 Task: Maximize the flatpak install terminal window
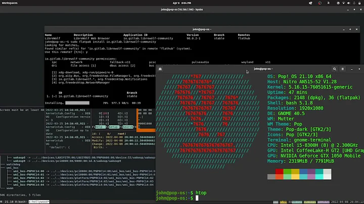pyautogui.click(x=350, y=29)
